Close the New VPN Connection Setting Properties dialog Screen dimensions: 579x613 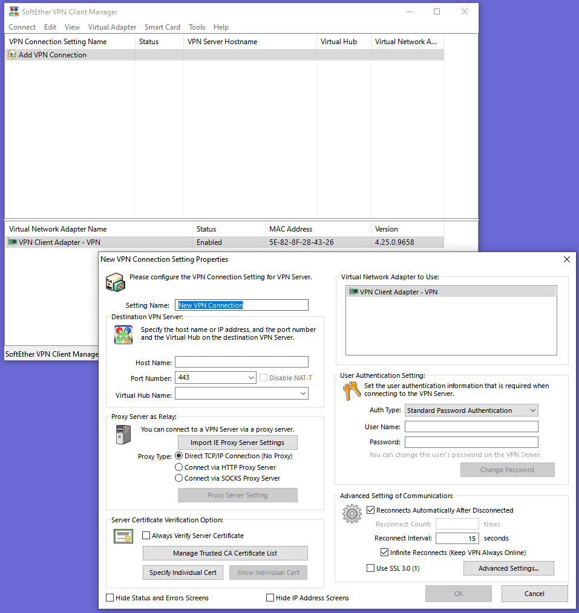tap(566, 259)
